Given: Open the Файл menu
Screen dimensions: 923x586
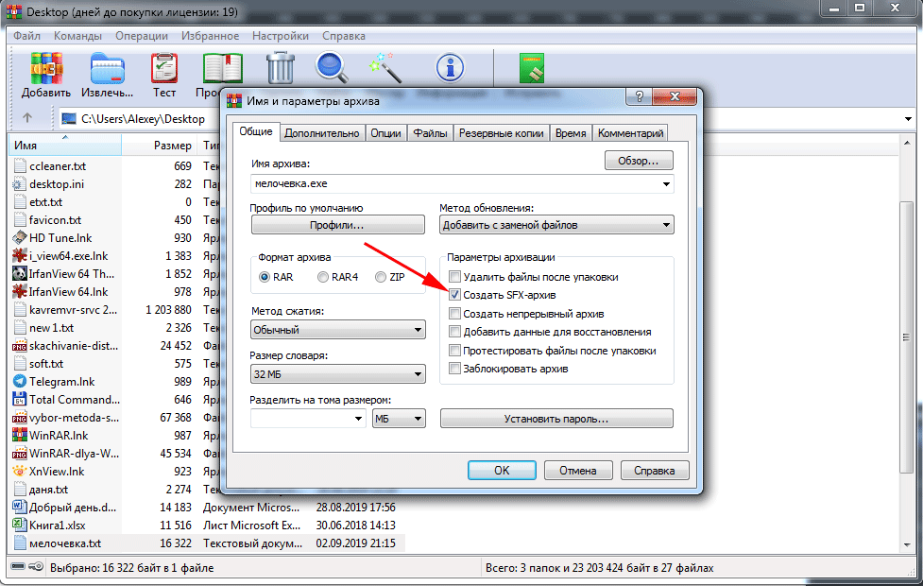Looking at the screenshot, I should 26,36.
